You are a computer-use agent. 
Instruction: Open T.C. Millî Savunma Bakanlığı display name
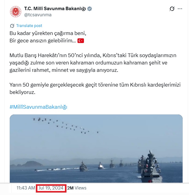55,9
